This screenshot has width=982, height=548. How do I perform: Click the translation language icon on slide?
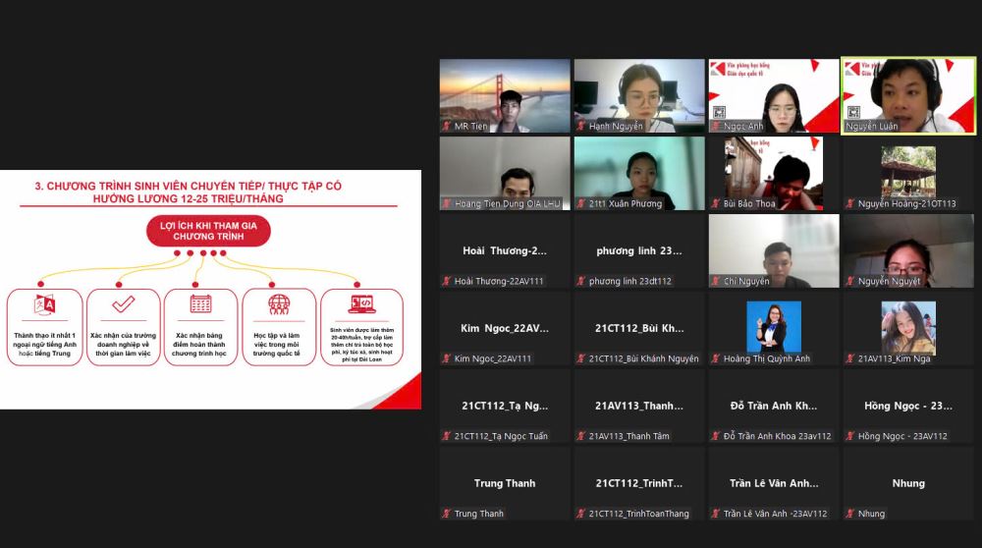(45, 304)
